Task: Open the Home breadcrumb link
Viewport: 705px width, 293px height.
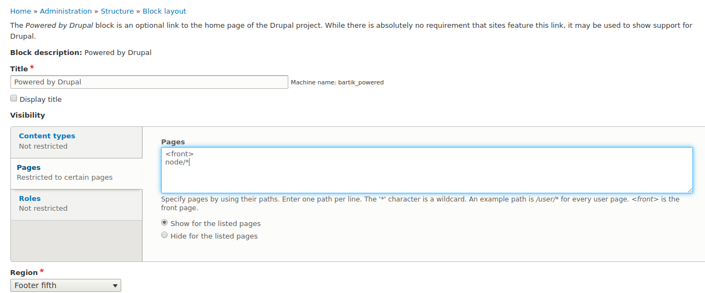Action: pos(21,11)
